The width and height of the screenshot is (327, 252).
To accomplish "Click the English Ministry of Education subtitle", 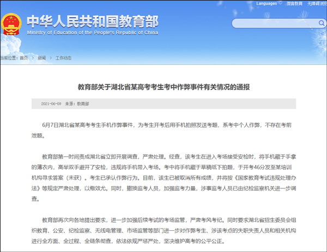I will click(93, 33).
